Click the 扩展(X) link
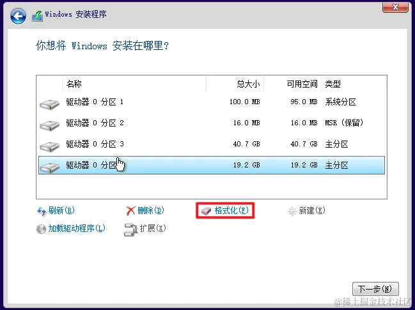Image resolution: width=415 pixels, height=310 pixels. click(x=153, y=228)
